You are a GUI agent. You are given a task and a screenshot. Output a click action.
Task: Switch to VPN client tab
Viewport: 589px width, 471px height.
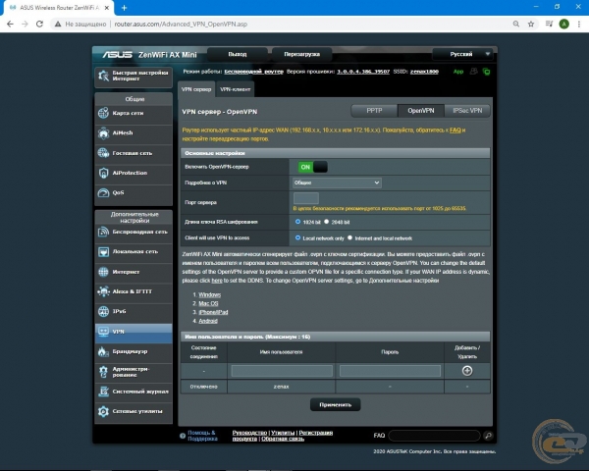pos(236,89)
